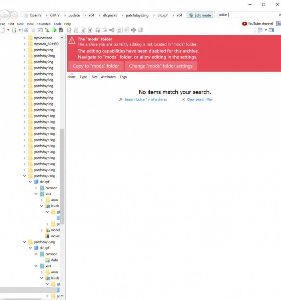
Task: Click the green play arrow toolbar icon
Action: point(54,30)
